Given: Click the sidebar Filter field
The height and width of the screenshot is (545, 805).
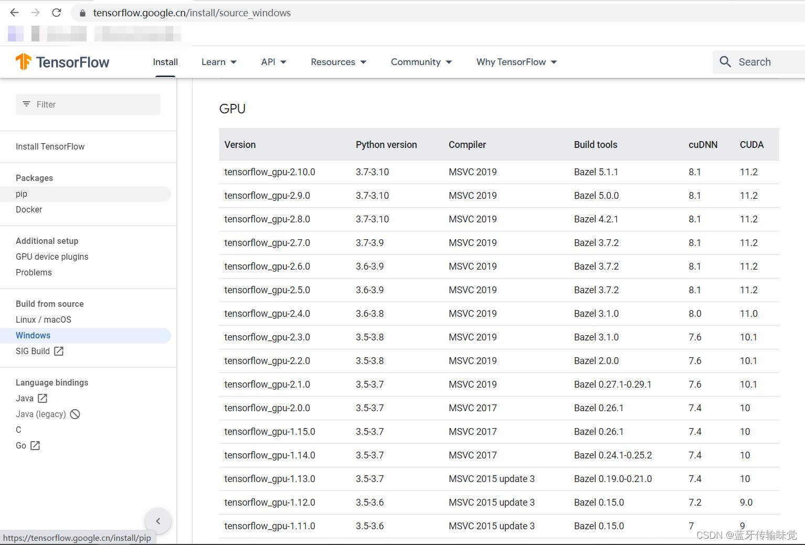Looking at the screenshot, I should click(88, 104).
